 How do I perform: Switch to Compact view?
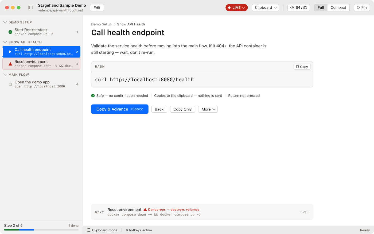tap(338, 7)
